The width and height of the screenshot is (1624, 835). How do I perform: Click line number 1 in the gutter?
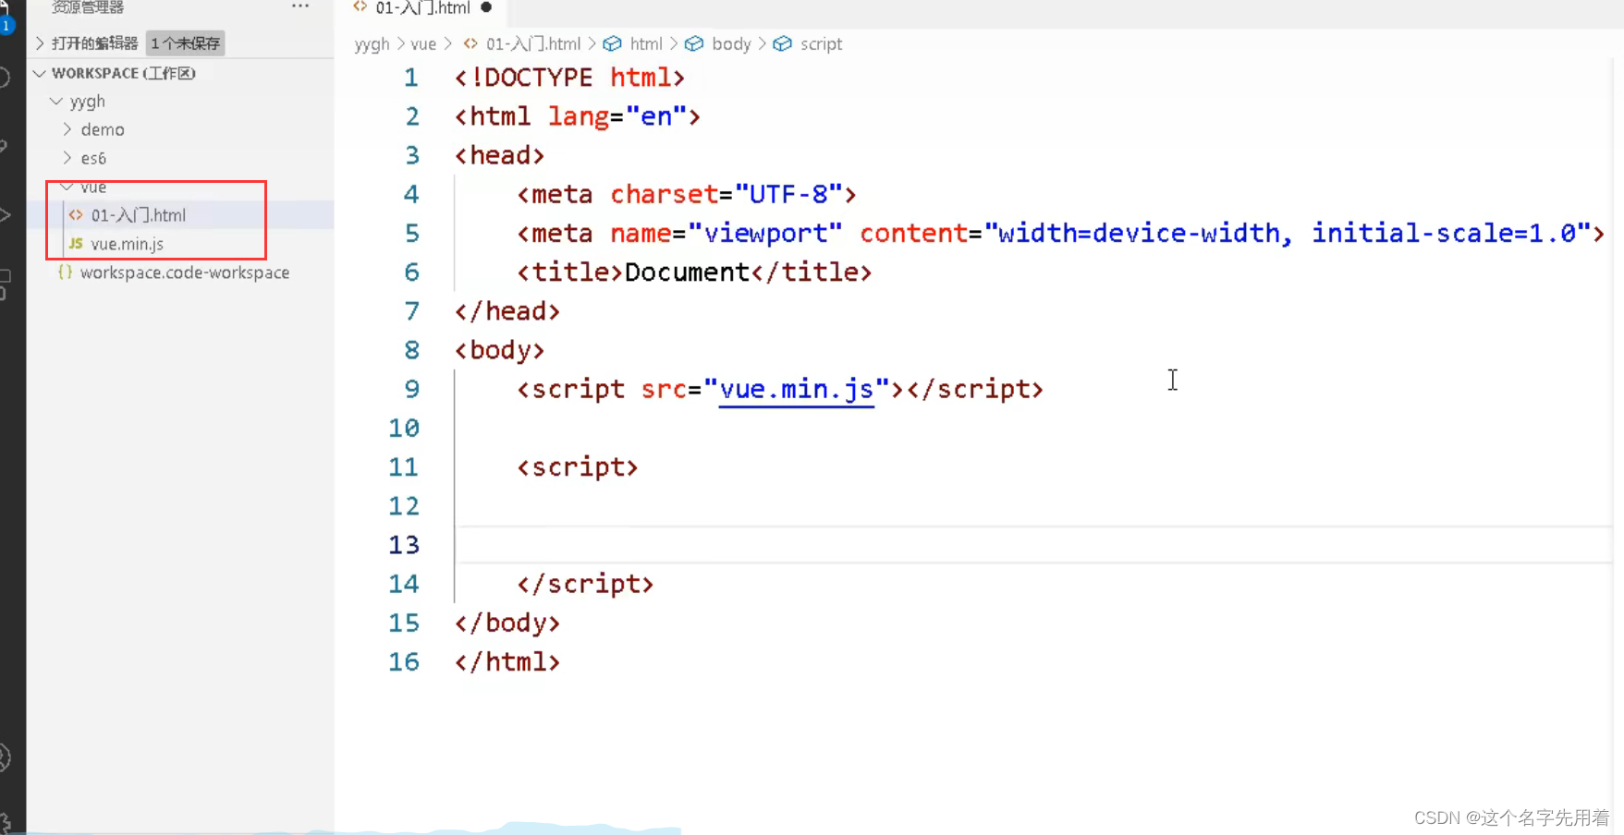(x=411, y=78)
